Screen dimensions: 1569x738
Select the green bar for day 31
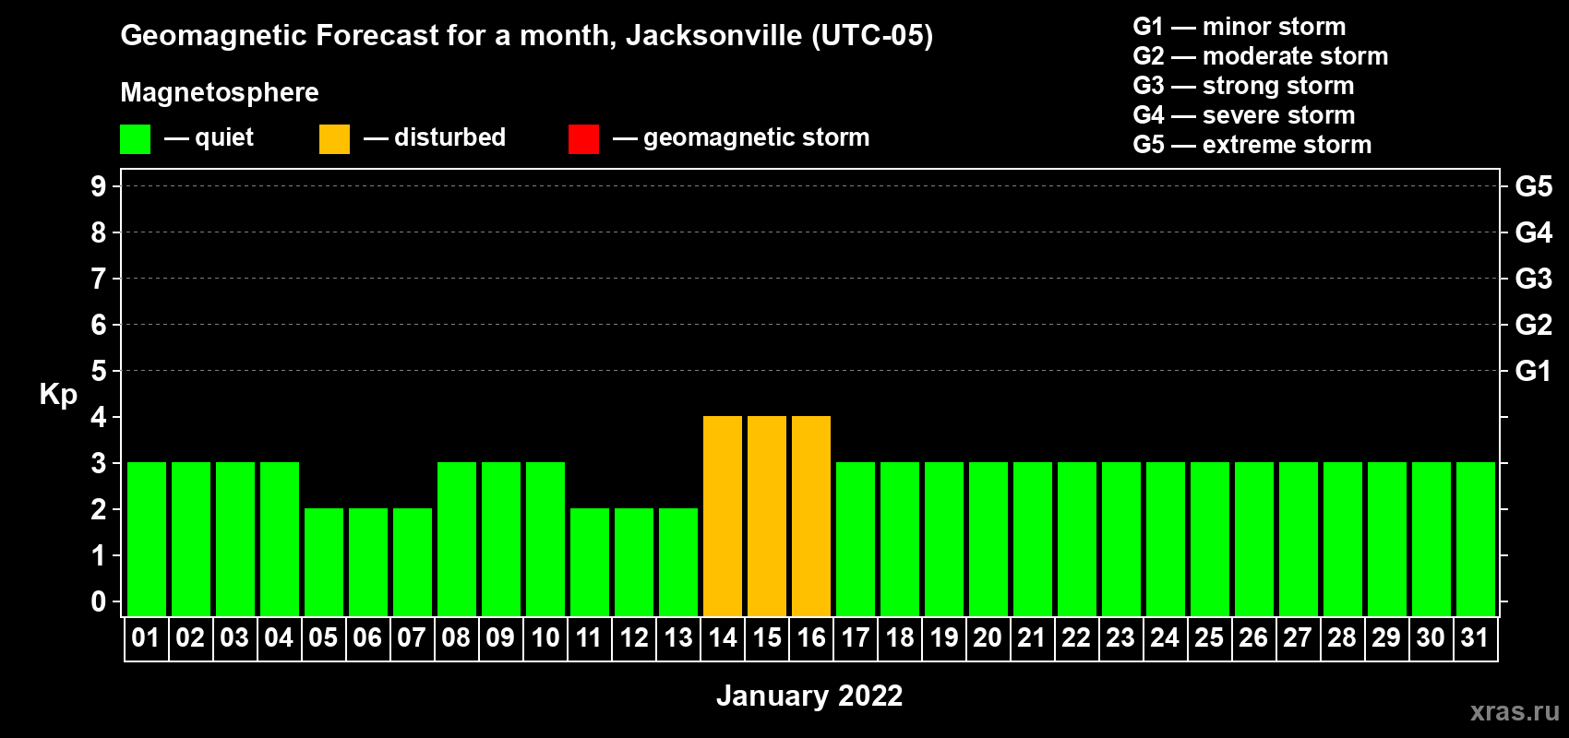[1476, 539]
